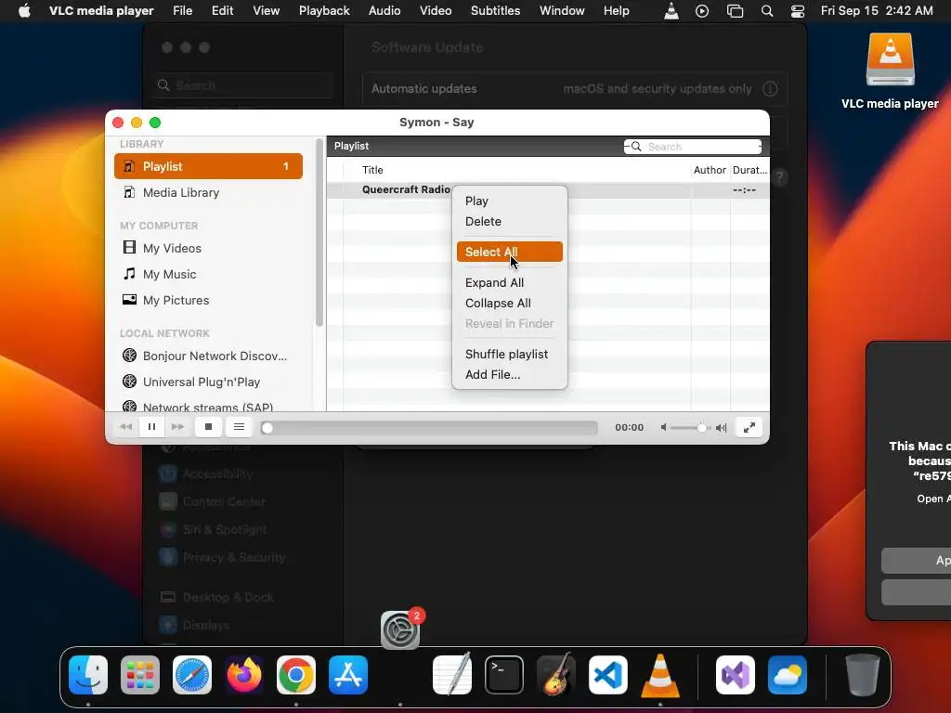951x713 pixels.
Task: Open Bonjour Network Discovery item
Action: click(208, 356)
